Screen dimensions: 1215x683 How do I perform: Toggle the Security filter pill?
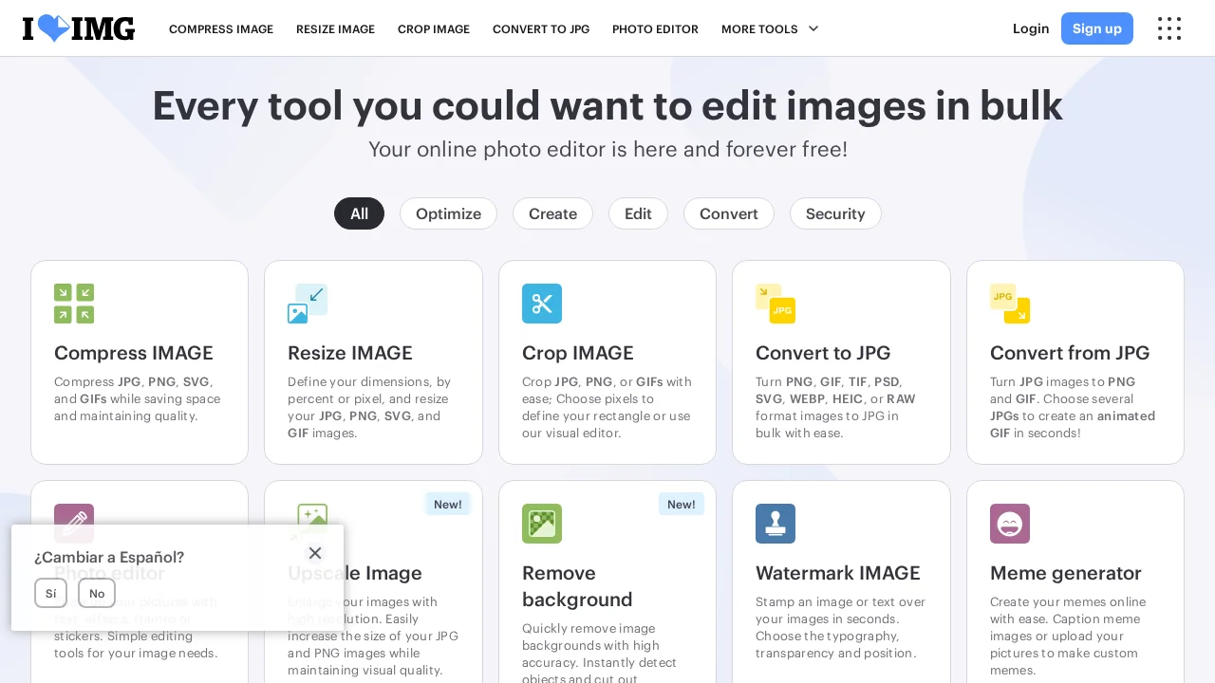835,213
